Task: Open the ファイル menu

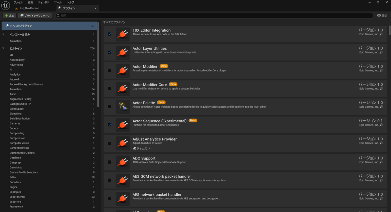Action: tap(18, 2)
